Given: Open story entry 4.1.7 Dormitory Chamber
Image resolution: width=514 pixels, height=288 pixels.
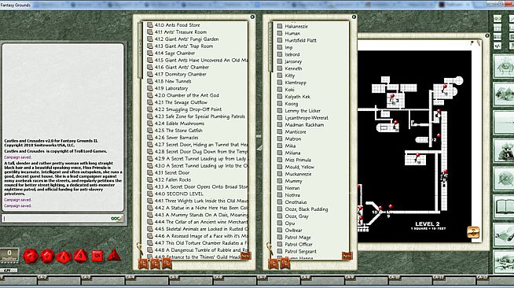Looking at the screenshot, I should [180, 74].
